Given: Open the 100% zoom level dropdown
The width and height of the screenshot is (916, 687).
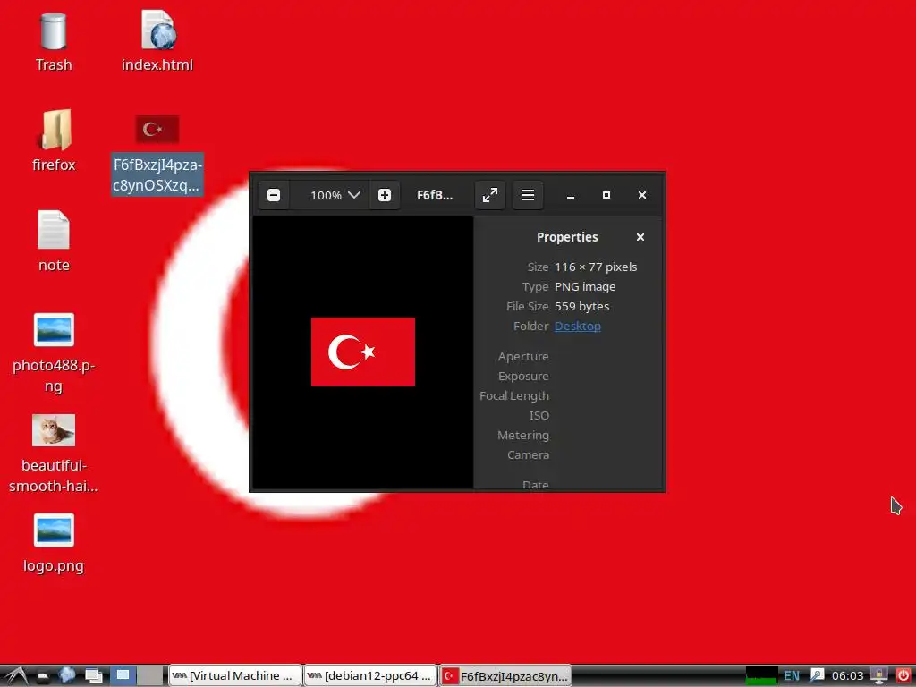Looking at the screenshot, I should click(335, 195).
